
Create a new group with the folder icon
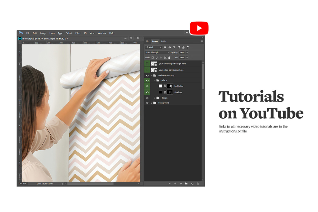186,183
